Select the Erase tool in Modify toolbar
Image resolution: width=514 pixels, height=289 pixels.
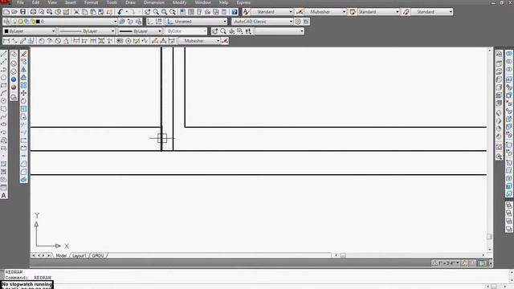pyautogui.click(x=23, y=54)
